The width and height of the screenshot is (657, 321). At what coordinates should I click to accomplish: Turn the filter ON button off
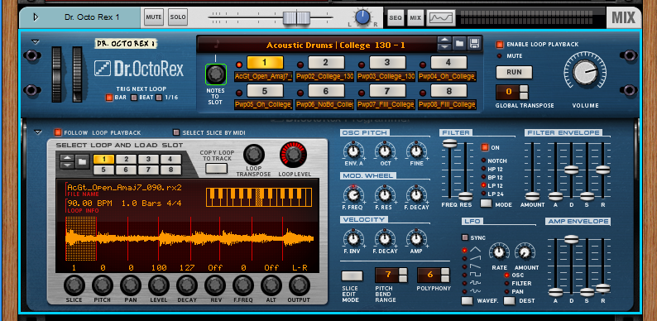(485, 147)
